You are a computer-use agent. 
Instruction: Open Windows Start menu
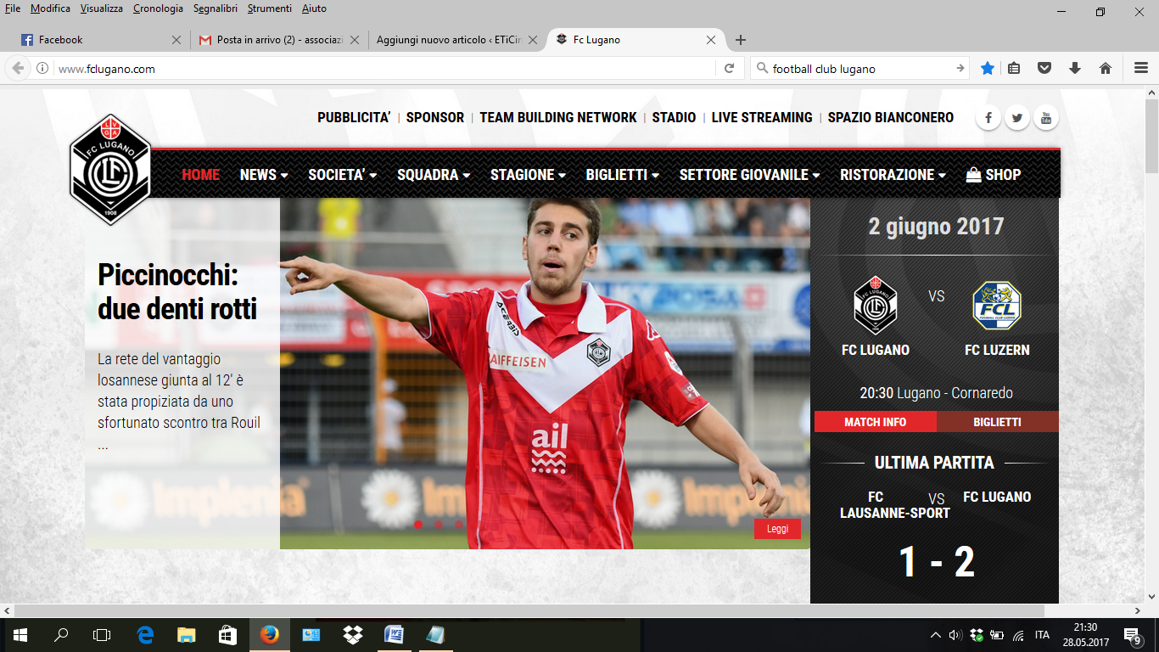(20, 634)
